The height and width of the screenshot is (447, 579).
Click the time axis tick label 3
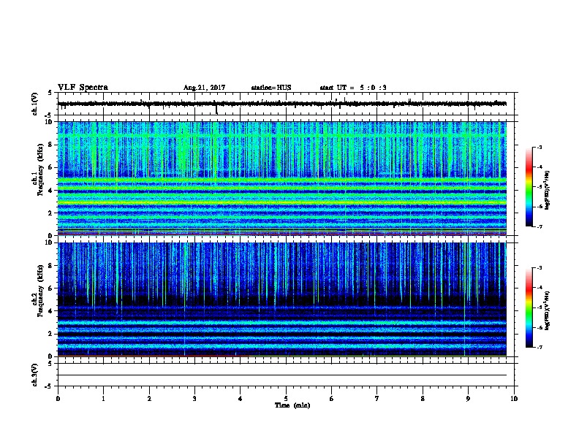194,399
